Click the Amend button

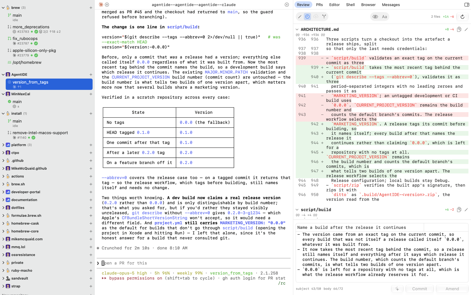452,289
